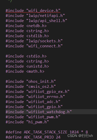Screen dimensions: 97x140
Task: Click the stdio.h include line
Action: (26, 56)
